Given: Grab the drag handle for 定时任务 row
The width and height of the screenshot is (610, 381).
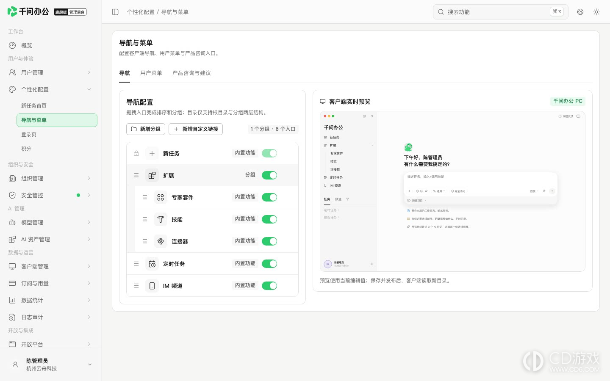Looking at the screenshot, I should (136, 264).
